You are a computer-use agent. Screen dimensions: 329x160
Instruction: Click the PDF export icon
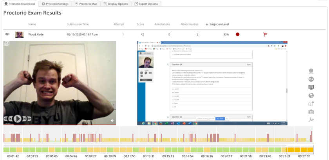311,120
